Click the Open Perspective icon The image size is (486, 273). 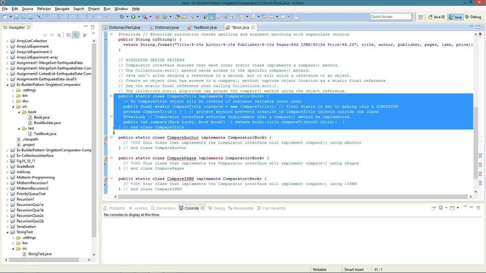click(421, 17)
